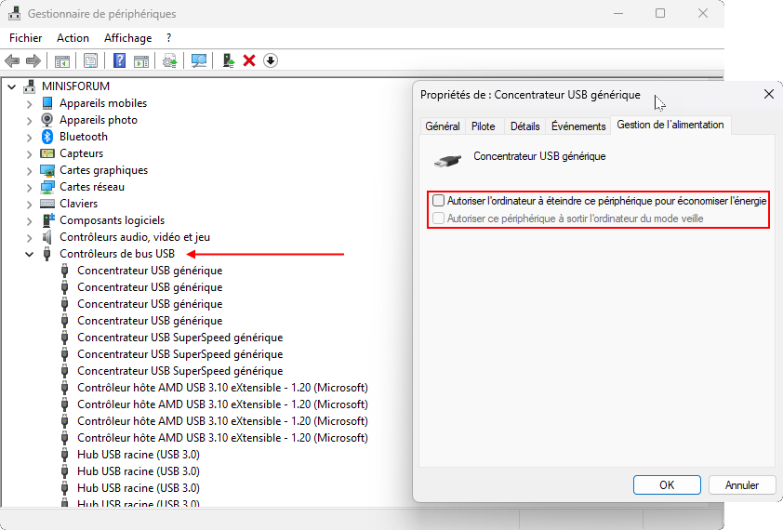Click the computer-with-green-arrow toolbar icon
Image resolution: width=783 pixels, height=530 pixels.
(228, 61)
